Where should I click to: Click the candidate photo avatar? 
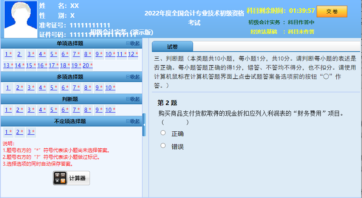click(x=21, y=19)
